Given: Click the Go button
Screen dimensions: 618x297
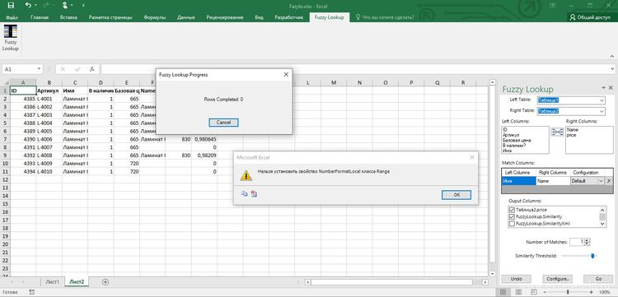Looking at the screenshot, I should point(598,279).
